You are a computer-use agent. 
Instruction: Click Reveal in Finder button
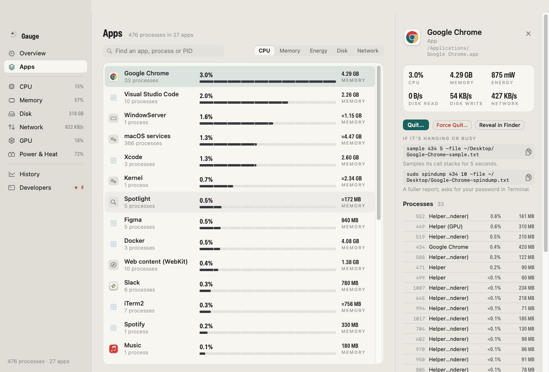point(500,125)
